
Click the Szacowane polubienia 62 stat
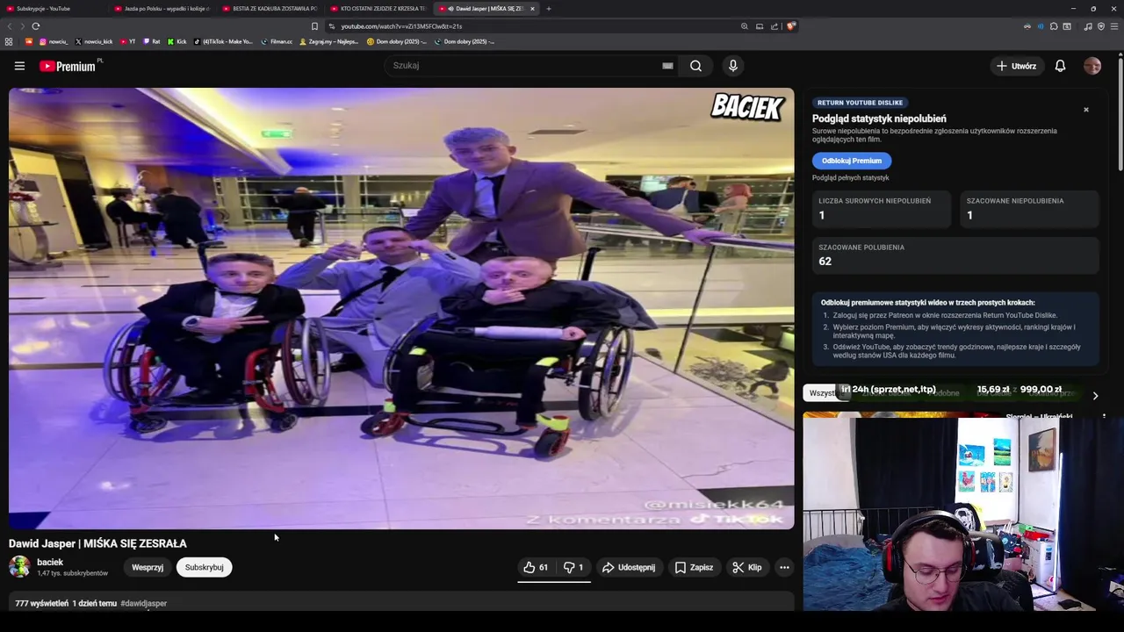[955, 255]
